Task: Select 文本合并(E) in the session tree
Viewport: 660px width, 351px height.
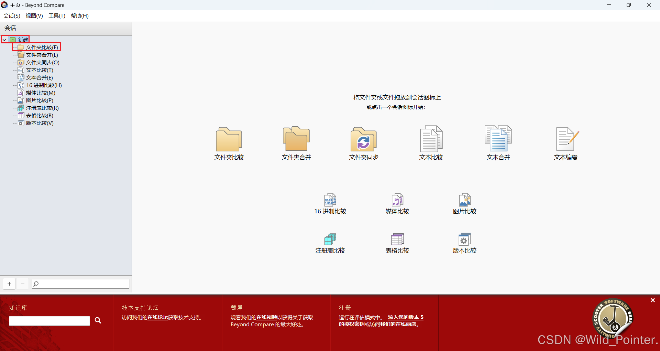Action: click(x=40, y=77)
